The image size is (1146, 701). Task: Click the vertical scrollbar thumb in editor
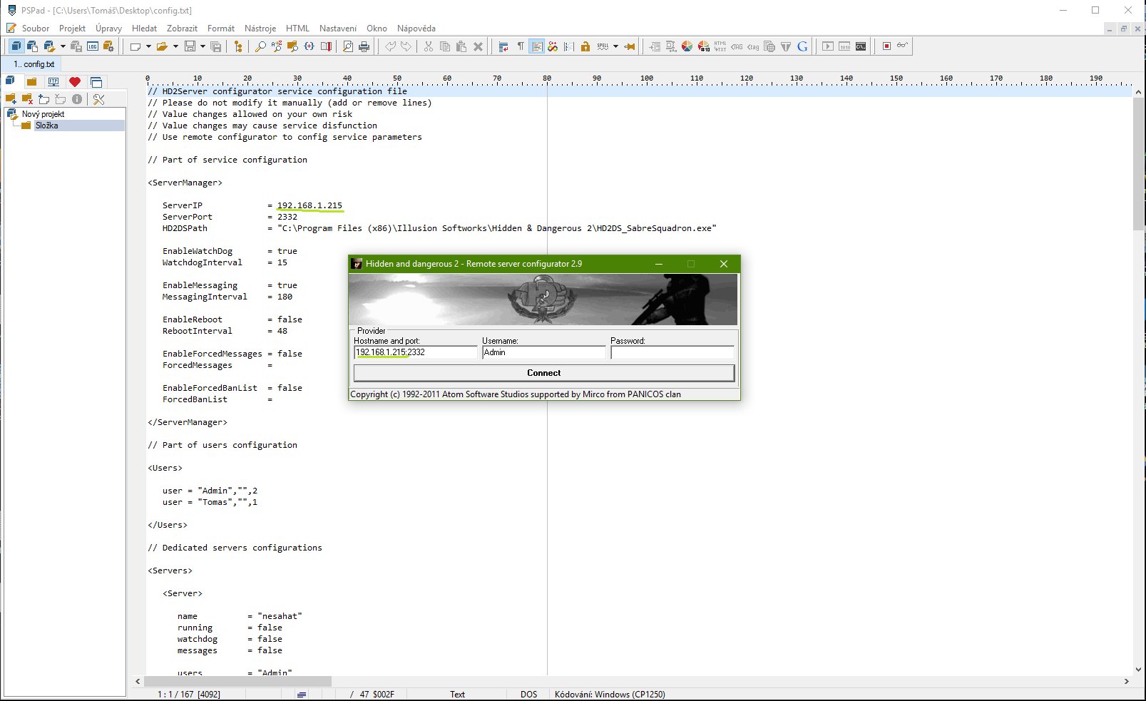click(1139, 164)
